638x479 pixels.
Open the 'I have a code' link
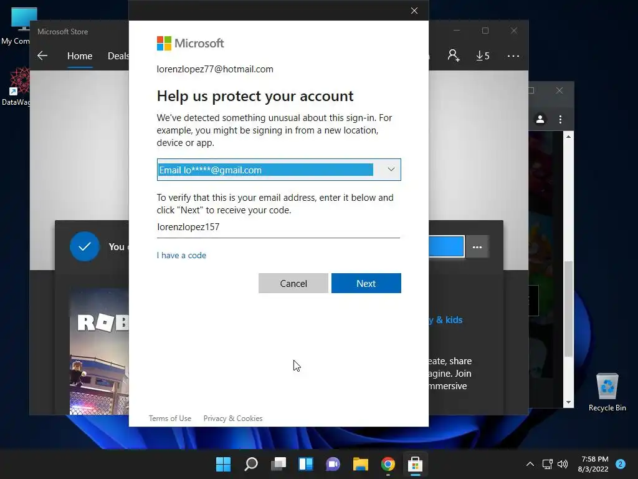coord(181,255)
